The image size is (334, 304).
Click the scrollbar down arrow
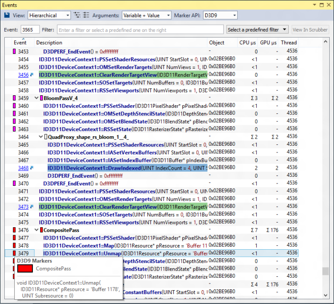tap(325, 295)
